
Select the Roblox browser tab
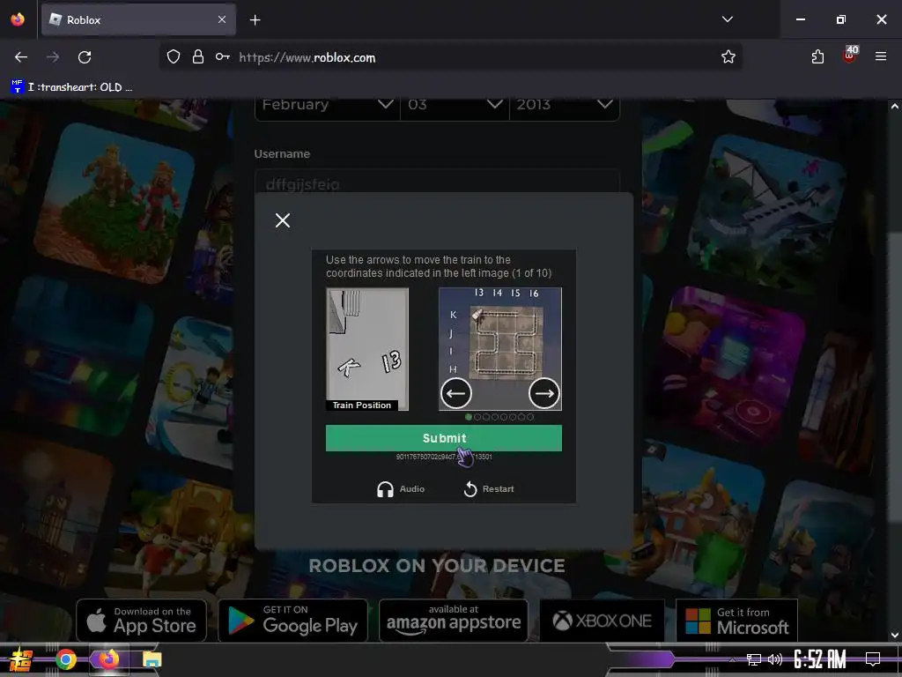tap(138, 20)
